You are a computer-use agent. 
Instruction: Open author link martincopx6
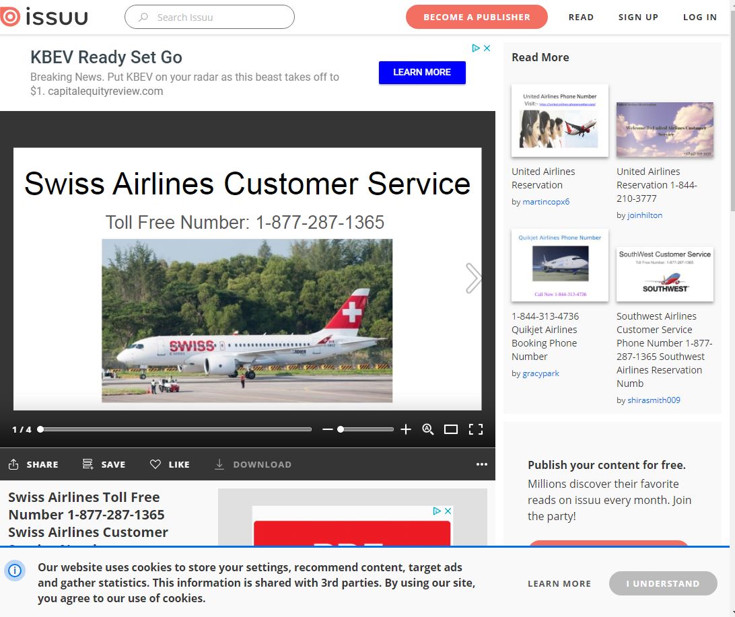click(x=546, y=202)
